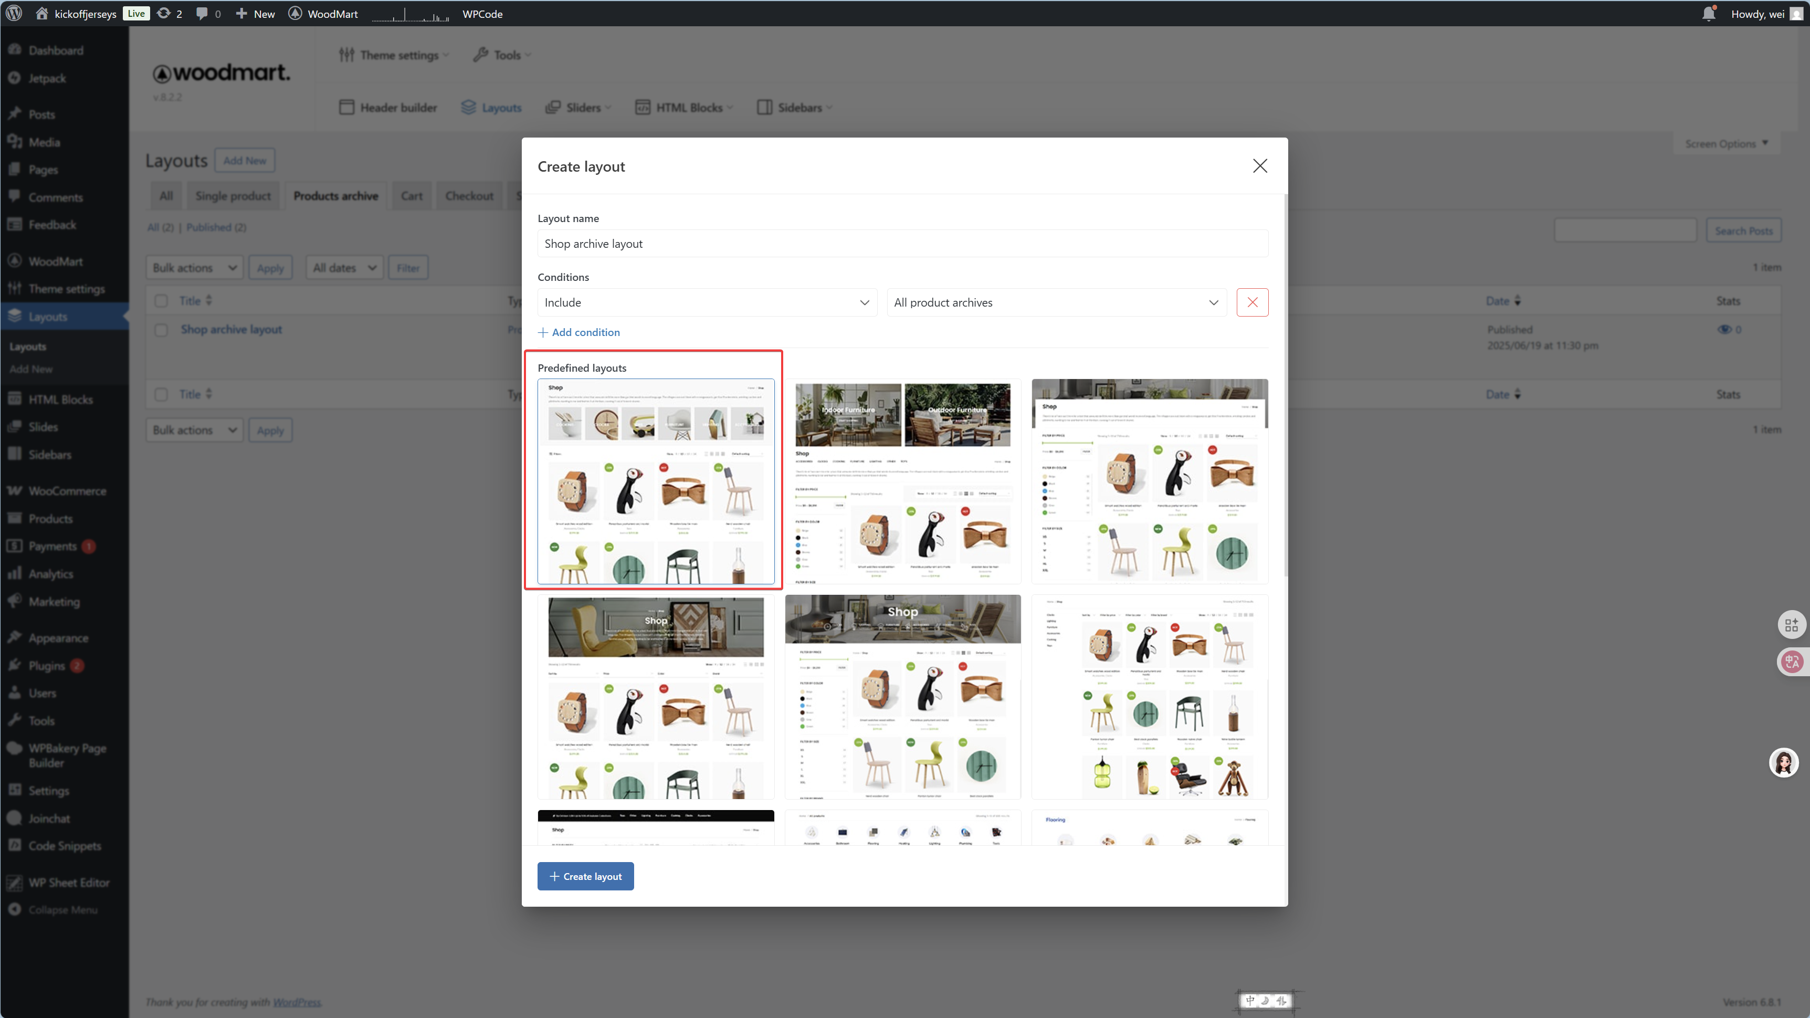Click the Header builder icon
Image resolution: width=1810 pixels, height=1018 pixels.
click(346, 107)
